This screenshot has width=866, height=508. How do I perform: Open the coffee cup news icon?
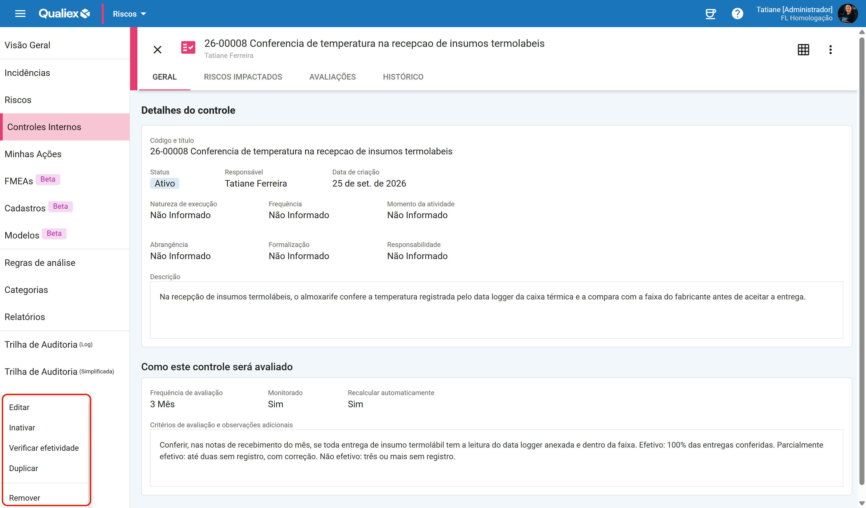click(710, 14)
